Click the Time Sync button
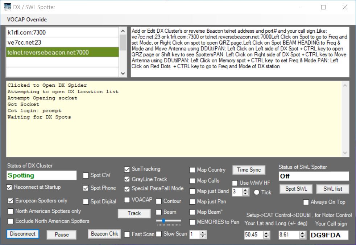 (x=249, y=170)
